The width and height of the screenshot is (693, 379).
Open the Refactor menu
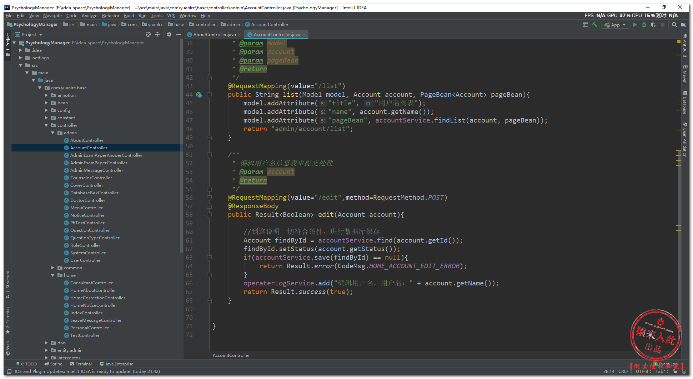[x=111, y=16]
